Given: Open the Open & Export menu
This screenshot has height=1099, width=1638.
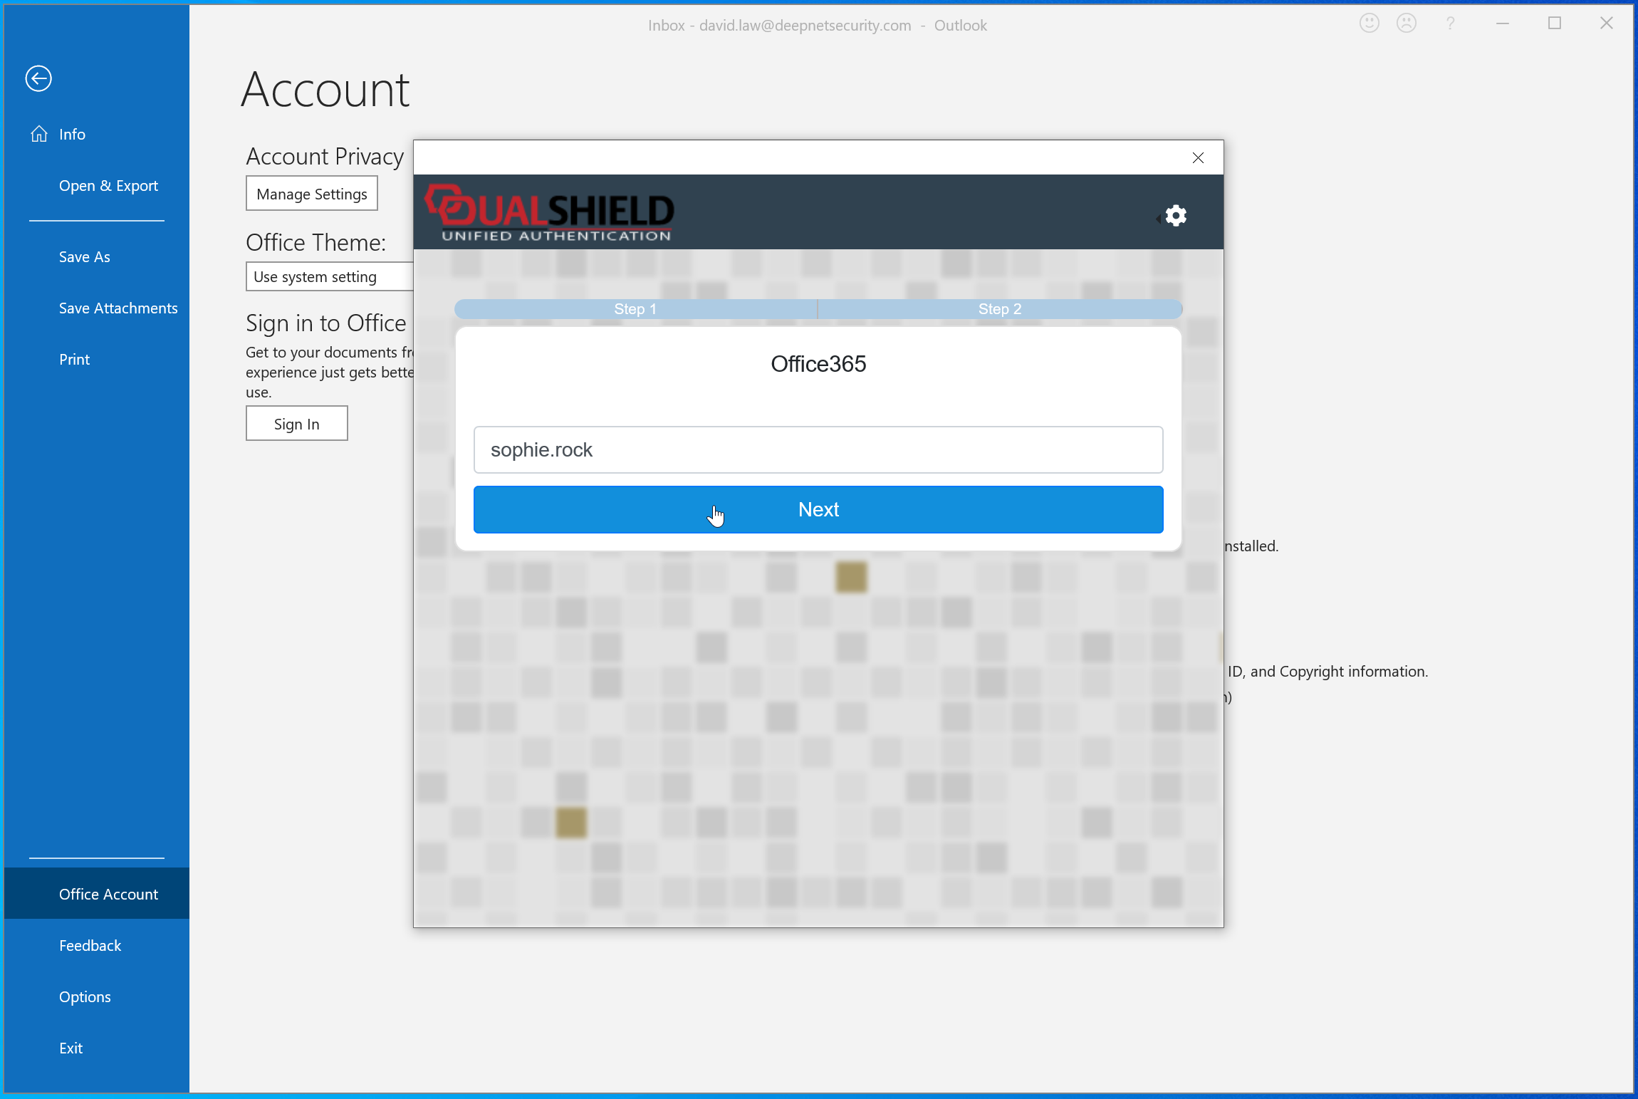Looking at the screenshot, I should [x=108, y=186].
